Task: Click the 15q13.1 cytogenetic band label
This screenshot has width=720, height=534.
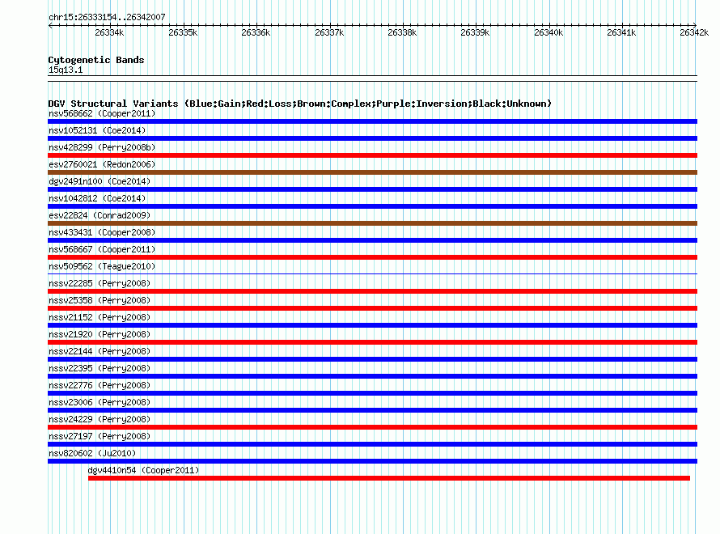Action: point(66,70)
